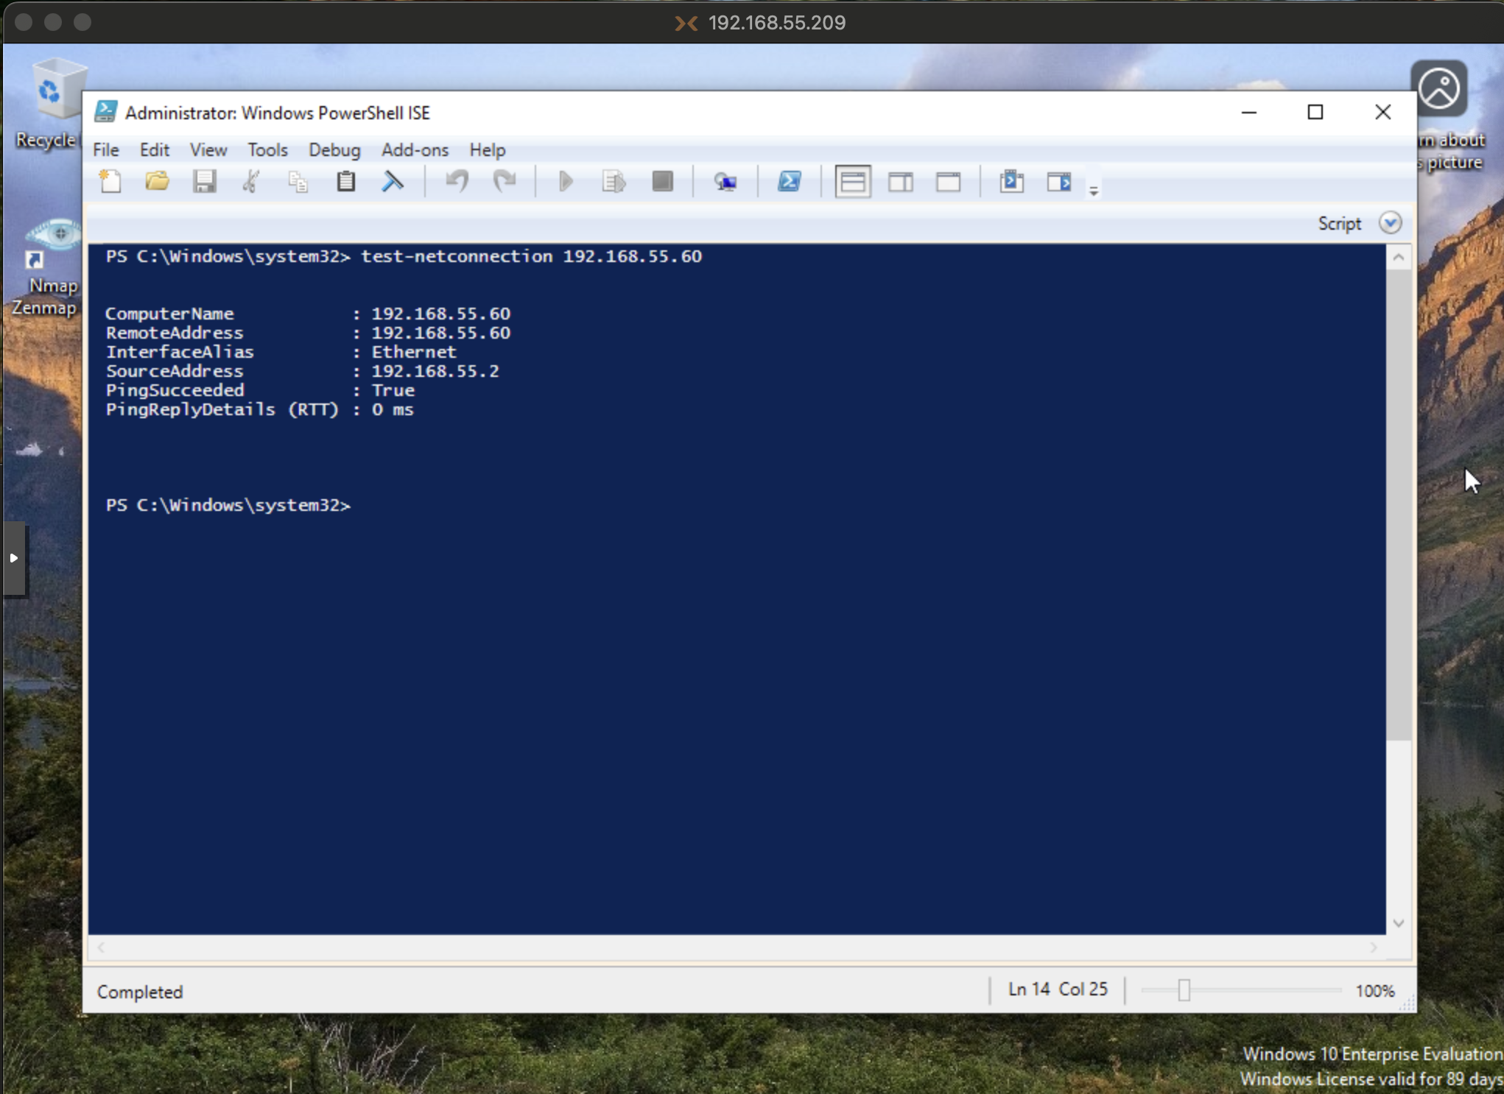Image resolution: width=1504 pixels, height=1094 pixels.
Task: Show script pane right layout icon
Action: click(901, 181)
